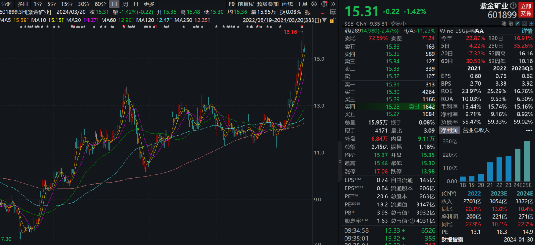Click the 港 H-share quote line
This screenshot has width=535, height=245.
pyautogui.click(x=389, y=31)
